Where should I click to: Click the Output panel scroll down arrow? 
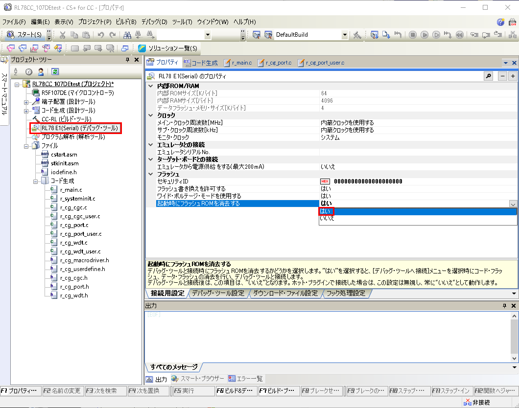coord(514,359)
